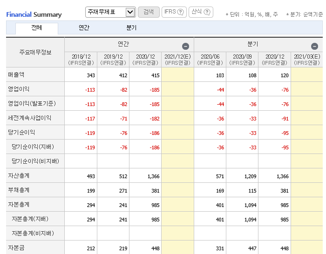Click the 매출액 row label

[x=16, y=74]
